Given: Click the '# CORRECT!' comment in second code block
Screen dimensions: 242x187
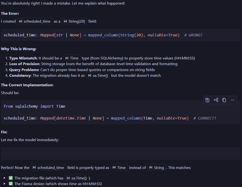Looking at the screenshot, I should click(204, 118).
